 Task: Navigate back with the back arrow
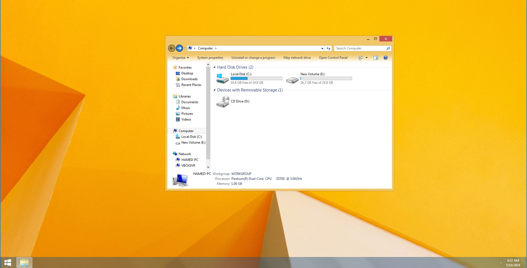[172, 48]
